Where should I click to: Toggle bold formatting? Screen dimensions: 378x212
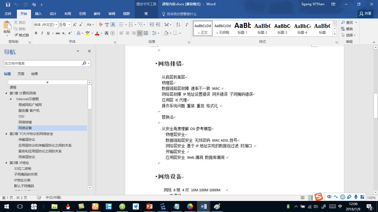click(x=36, y=33)
